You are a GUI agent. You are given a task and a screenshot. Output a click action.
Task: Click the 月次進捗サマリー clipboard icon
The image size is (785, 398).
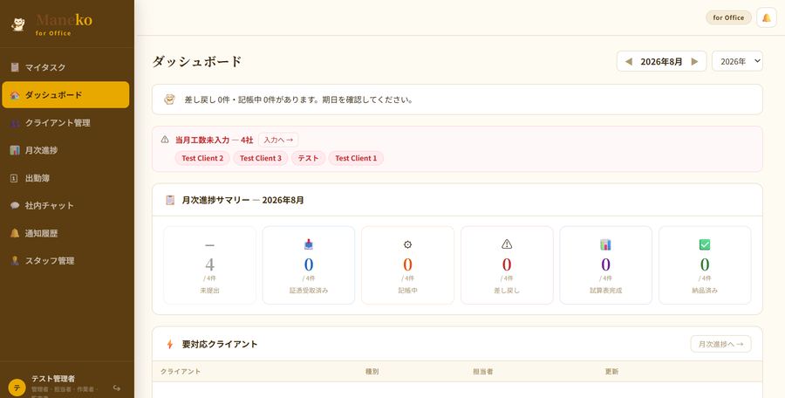point(170,200)
